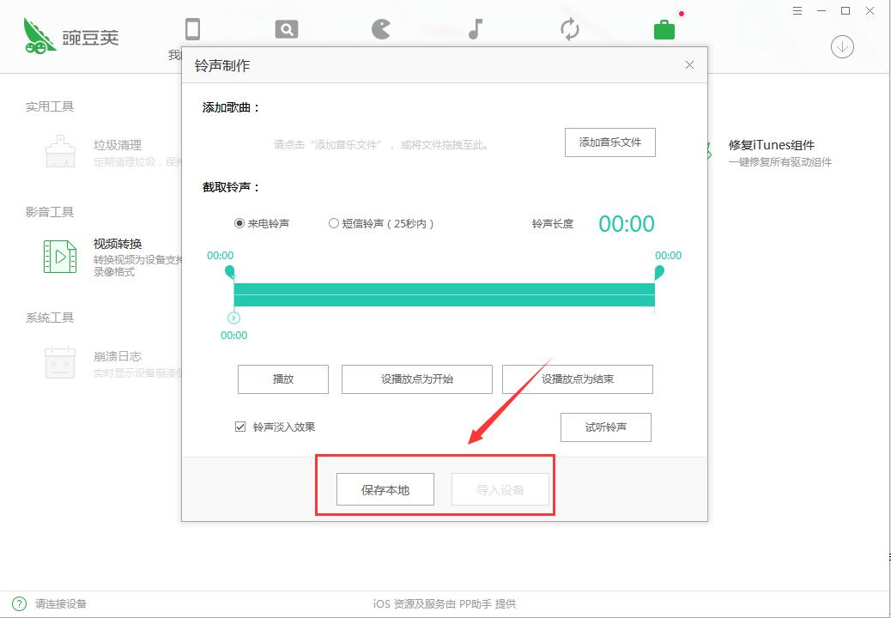Open the search icon in the top toolbar
891x618 pixels.
(x=286, y=28)
